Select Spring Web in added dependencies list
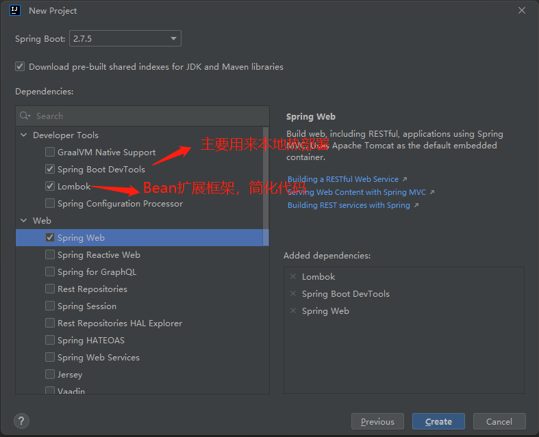 pyautogui.click(x=325, y=311)
